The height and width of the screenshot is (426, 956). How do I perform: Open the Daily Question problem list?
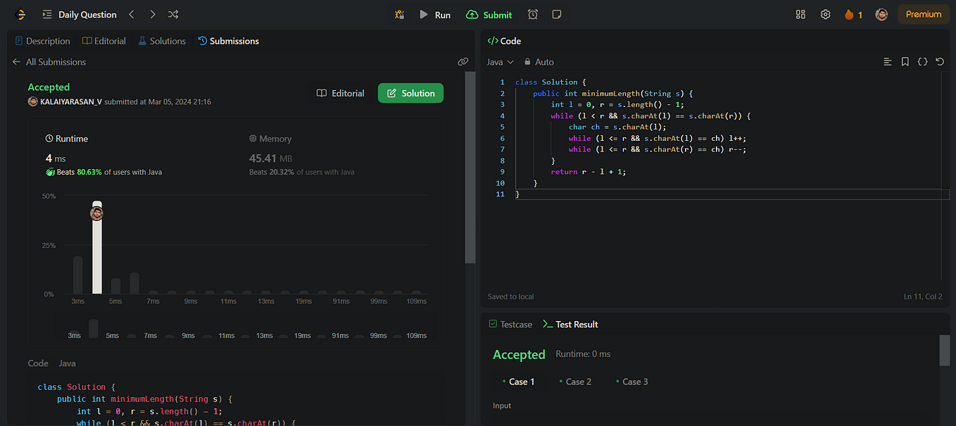coord(80,14)
